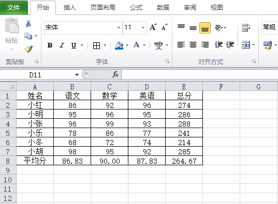Expand merge cells dropdown arrow
This screenshot has height=204, width=278.
point(254,45)
